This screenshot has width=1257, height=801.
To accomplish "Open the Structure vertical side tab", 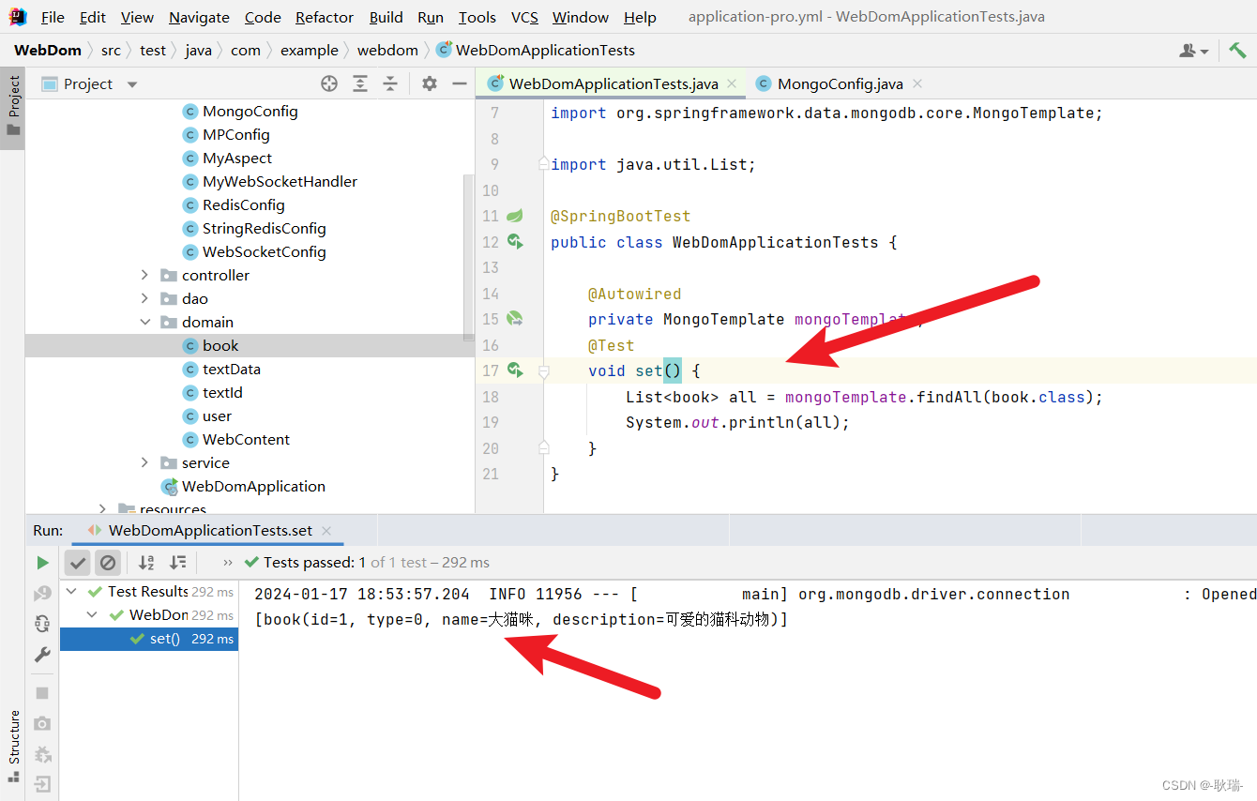I will (x=13, y=747).
